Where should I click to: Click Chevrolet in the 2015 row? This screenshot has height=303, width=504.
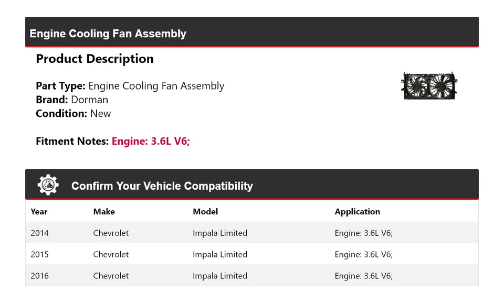click(x=111, y=254)
